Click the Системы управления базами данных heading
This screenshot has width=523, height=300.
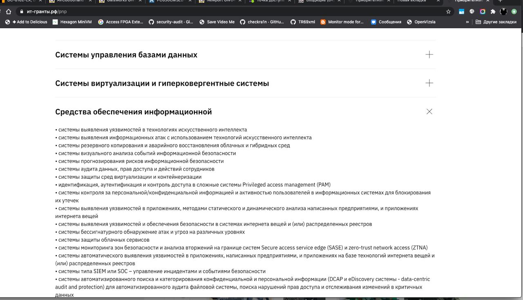(126, 55)
